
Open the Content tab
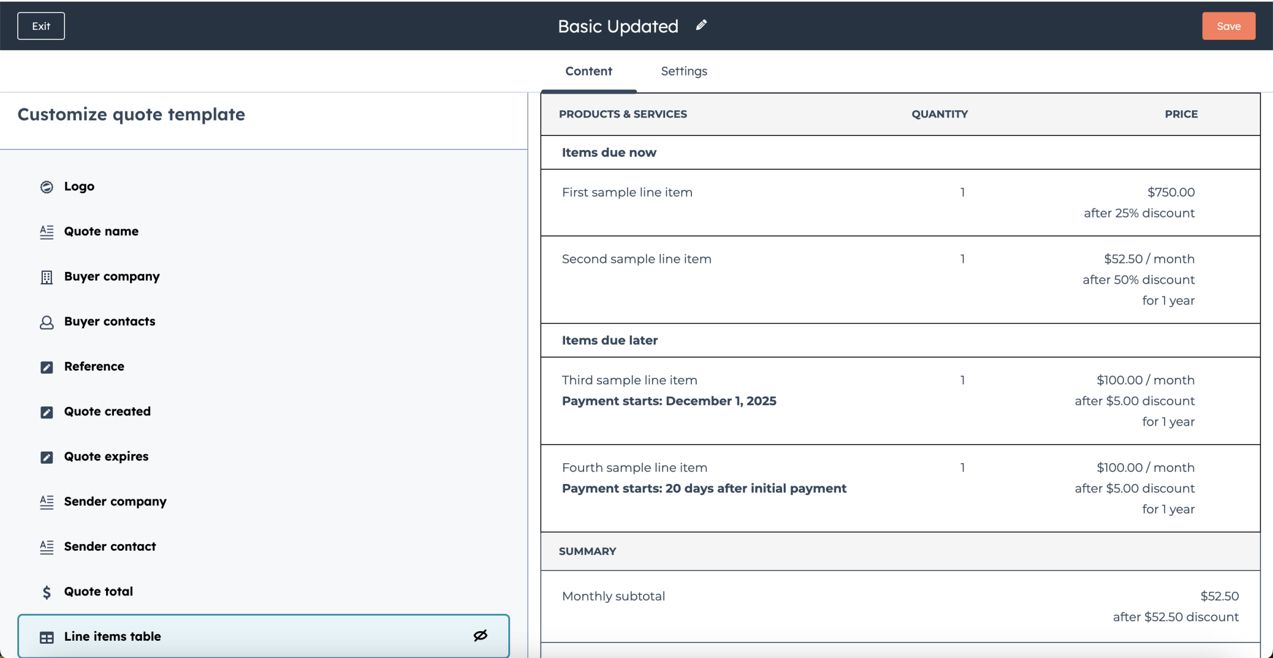click(x=588, y=71)
